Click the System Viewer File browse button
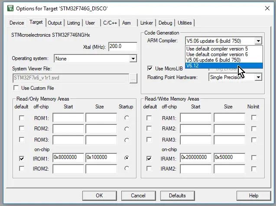276x206 pixels. click(133, 78)
